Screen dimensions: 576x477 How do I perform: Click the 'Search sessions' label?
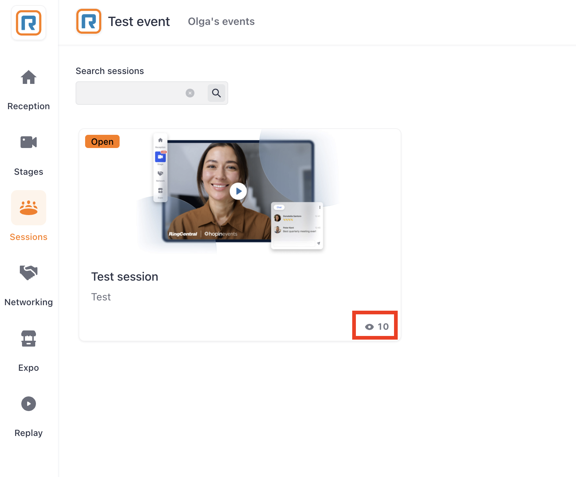click(110, 71)
